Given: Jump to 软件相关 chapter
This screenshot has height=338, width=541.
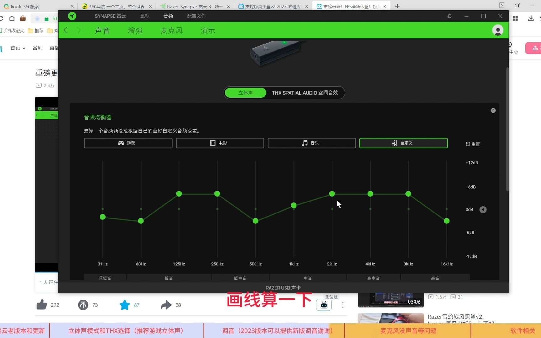Looking at the screenshot, I should click(523, 331).
